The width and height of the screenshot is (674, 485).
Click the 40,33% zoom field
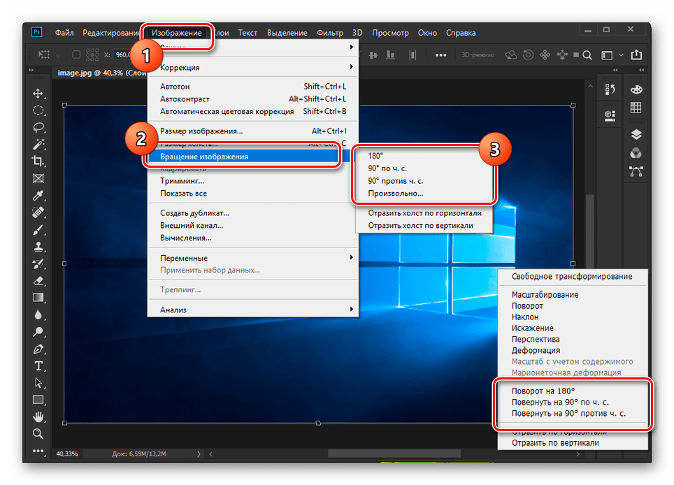(68, 454)
